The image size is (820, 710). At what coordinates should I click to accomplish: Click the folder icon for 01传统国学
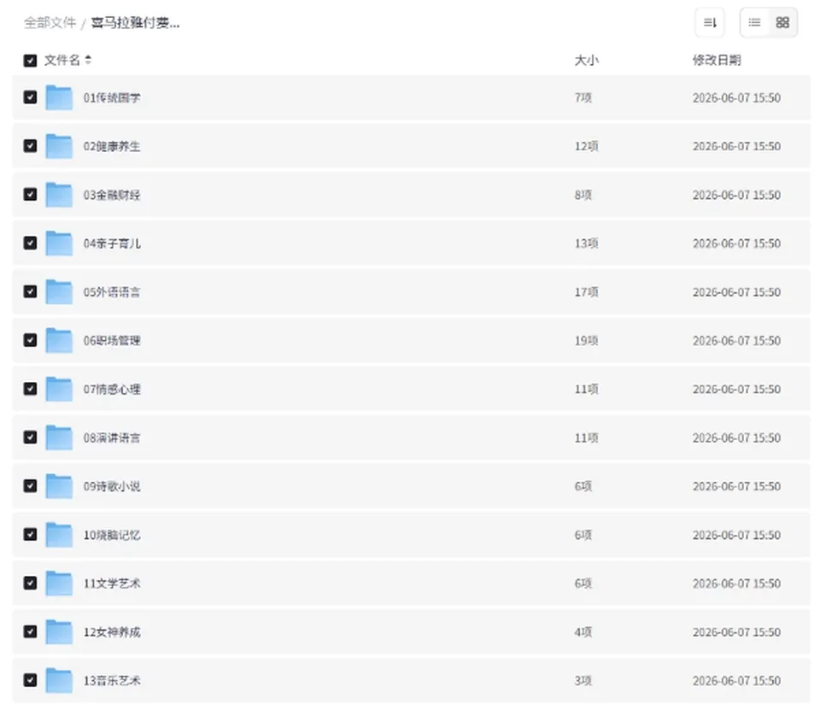pyautogui.click(x=59, y=97)
